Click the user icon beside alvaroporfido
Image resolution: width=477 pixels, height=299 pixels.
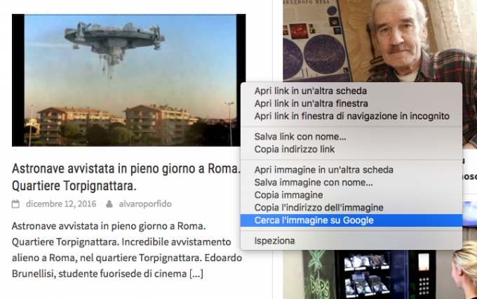pos(109,204)
